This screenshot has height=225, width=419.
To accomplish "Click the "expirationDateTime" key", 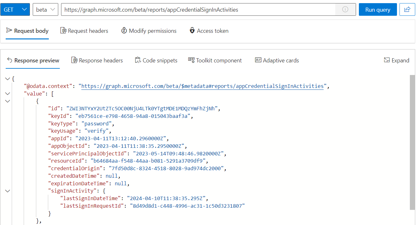I will 78,184.
